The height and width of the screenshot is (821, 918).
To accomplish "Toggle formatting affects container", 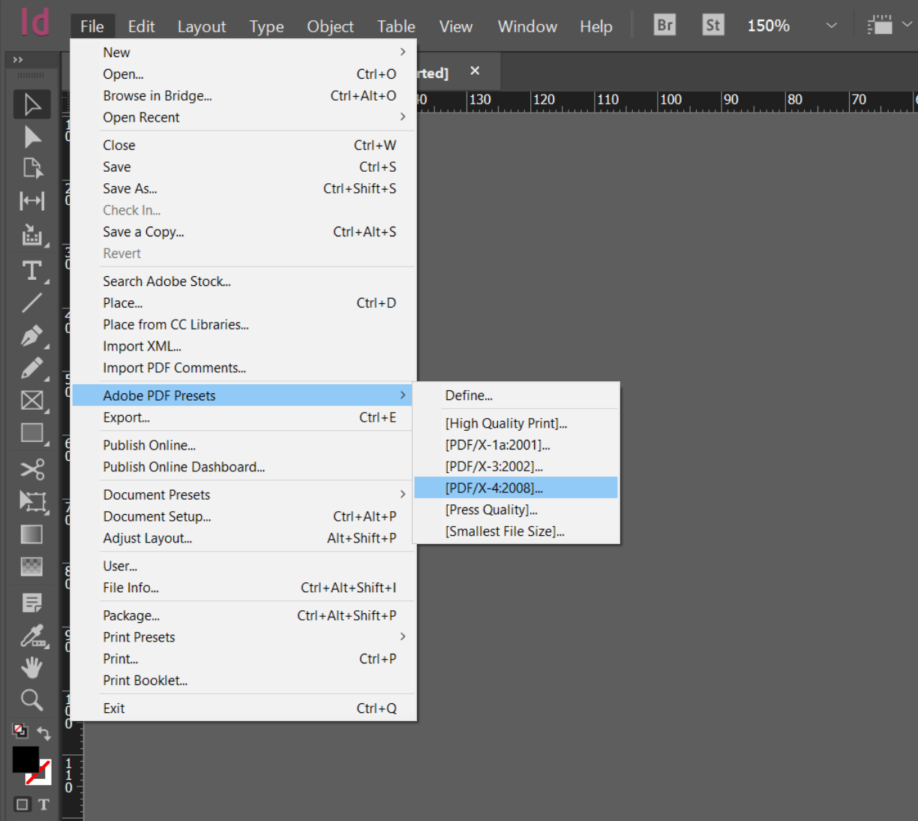I will 22,804.
